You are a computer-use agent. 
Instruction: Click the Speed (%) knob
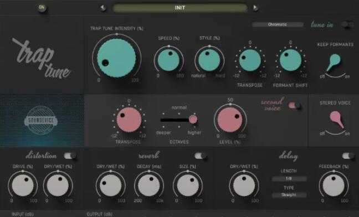coord(169,60)
